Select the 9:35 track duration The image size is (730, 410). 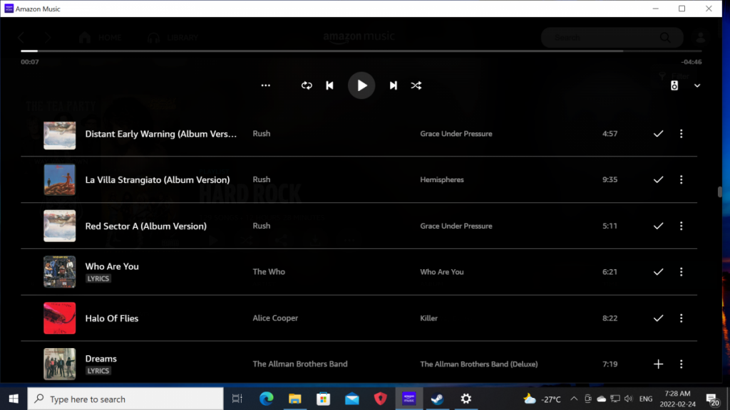610,179
